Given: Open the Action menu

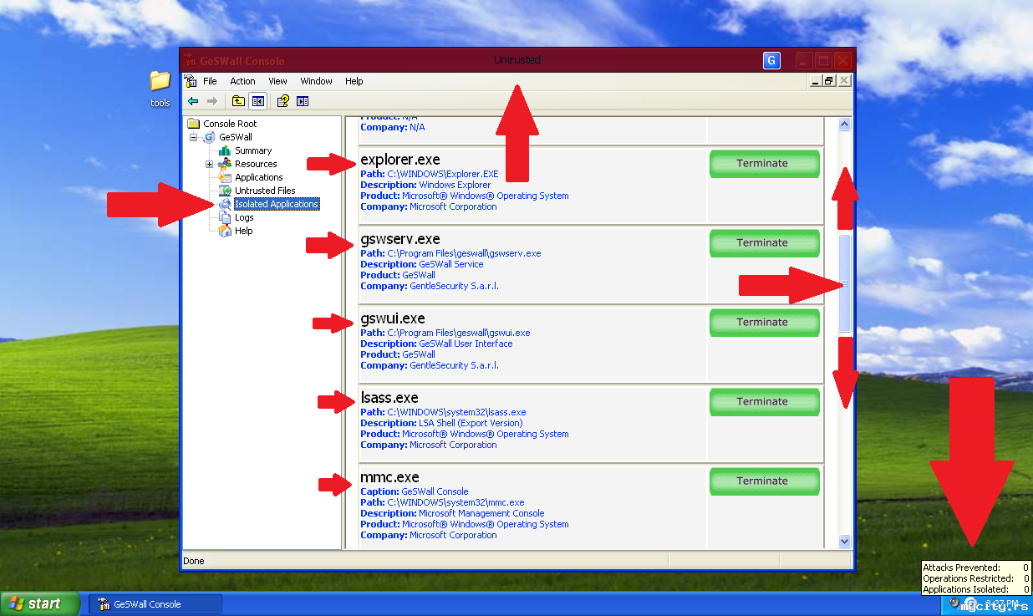Looking at the screenshot, I should pyautogui.click(x=242, y=81).
